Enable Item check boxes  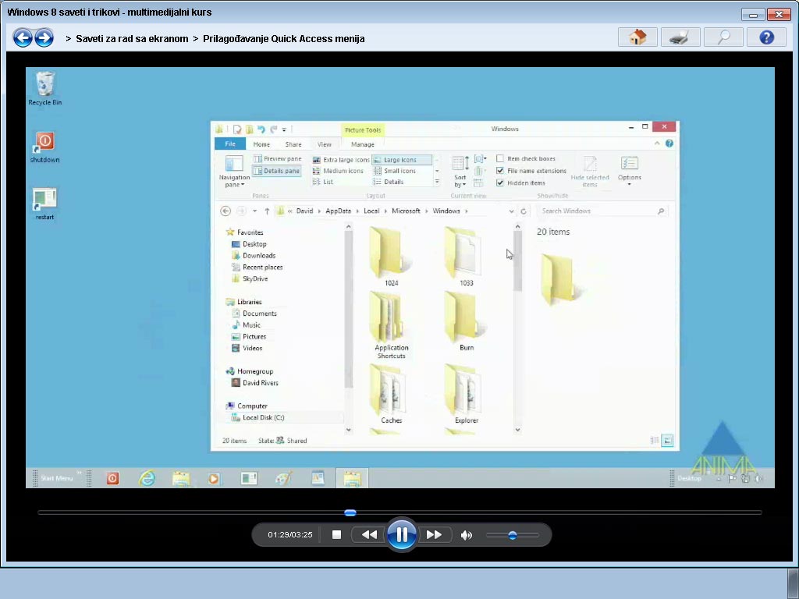click(499, 158)
